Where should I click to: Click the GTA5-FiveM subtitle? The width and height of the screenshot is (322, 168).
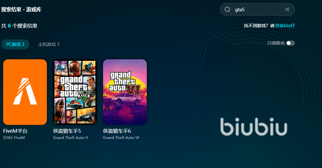coord(14,138)
